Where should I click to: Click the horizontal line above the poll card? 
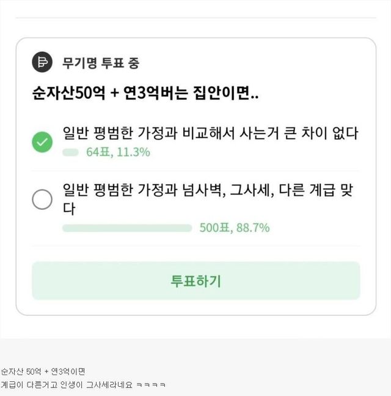tap(195, 18)
